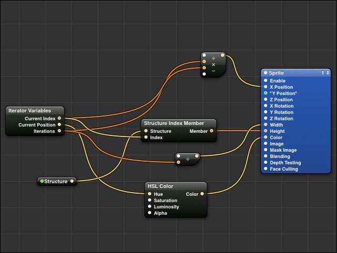Select the HSL Color node title
337x253 pixels.
pos(160,186)
